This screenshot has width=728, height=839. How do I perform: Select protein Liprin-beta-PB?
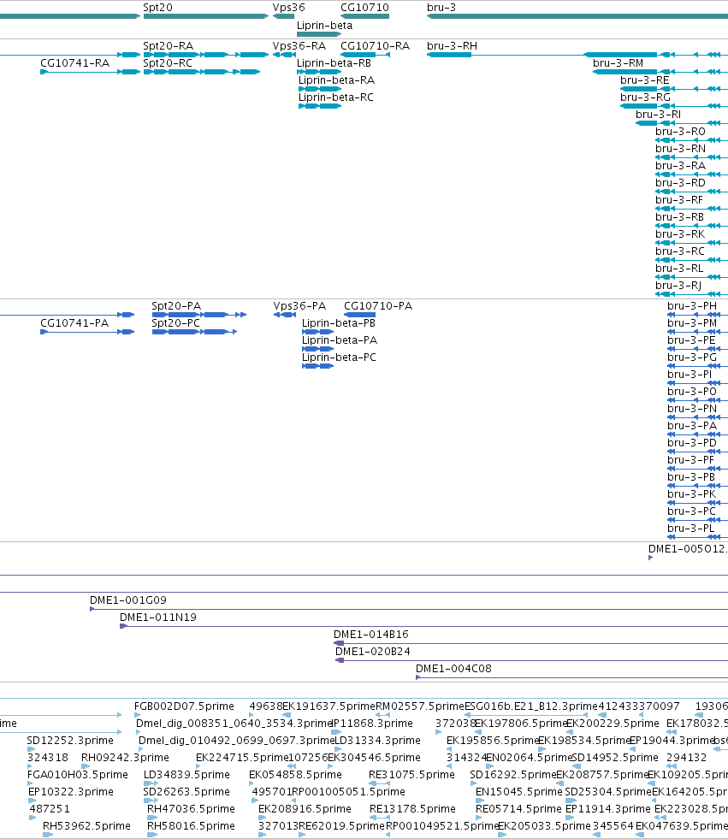tap(318, 332)
